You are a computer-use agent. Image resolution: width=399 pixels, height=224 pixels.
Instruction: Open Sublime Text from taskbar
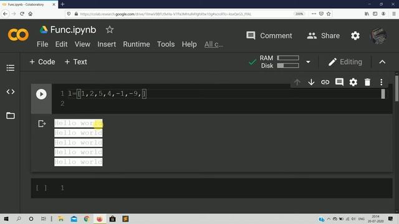pyautogui.click(x=125, y=218)
